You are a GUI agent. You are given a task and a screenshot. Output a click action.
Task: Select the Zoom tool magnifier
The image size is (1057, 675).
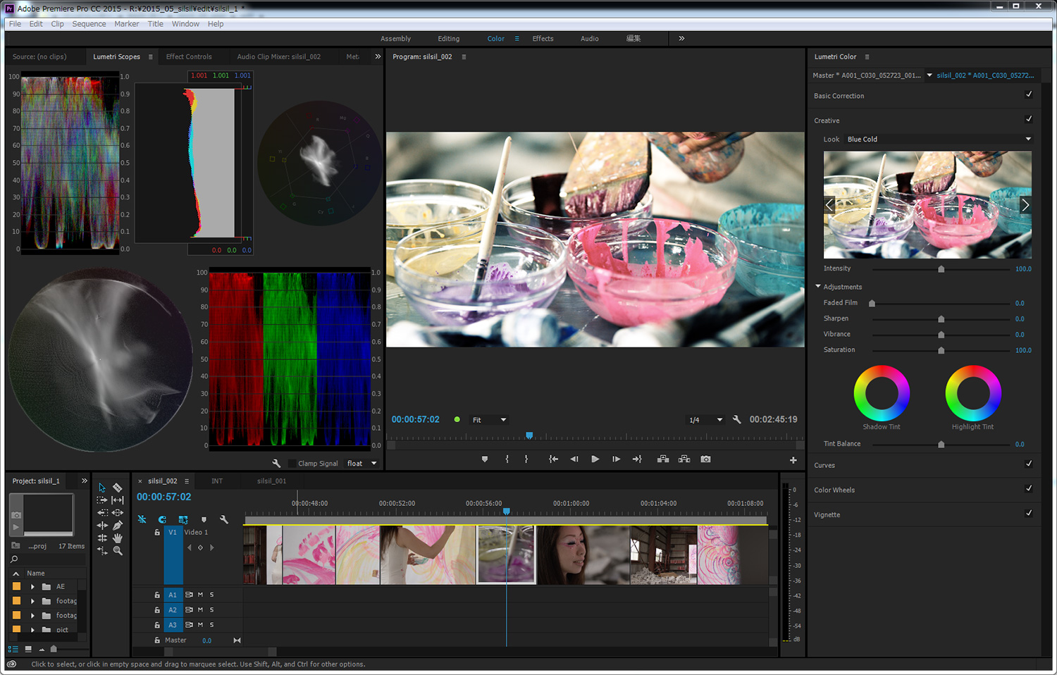118,551
